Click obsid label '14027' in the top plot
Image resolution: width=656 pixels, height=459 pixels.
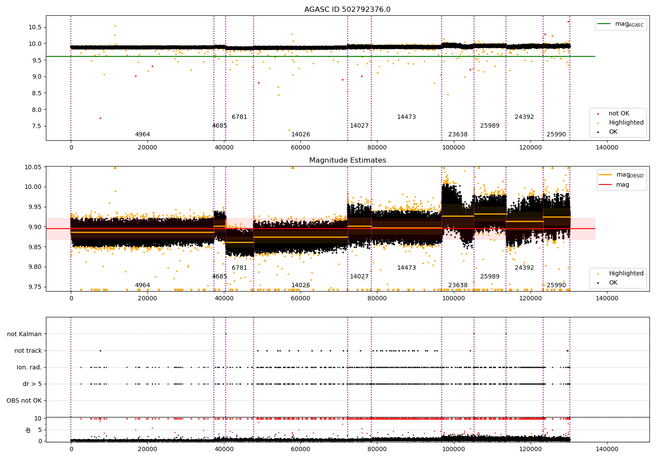359,126
